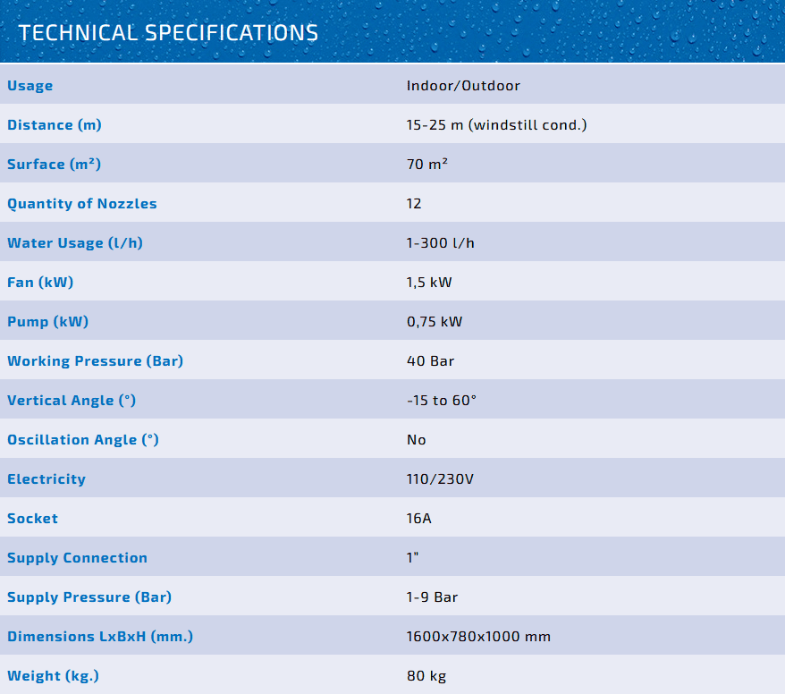Viewport: 785px width, 694px height.
Task: Click the Fan (kW) label
Action: click(x=40, y=283)
